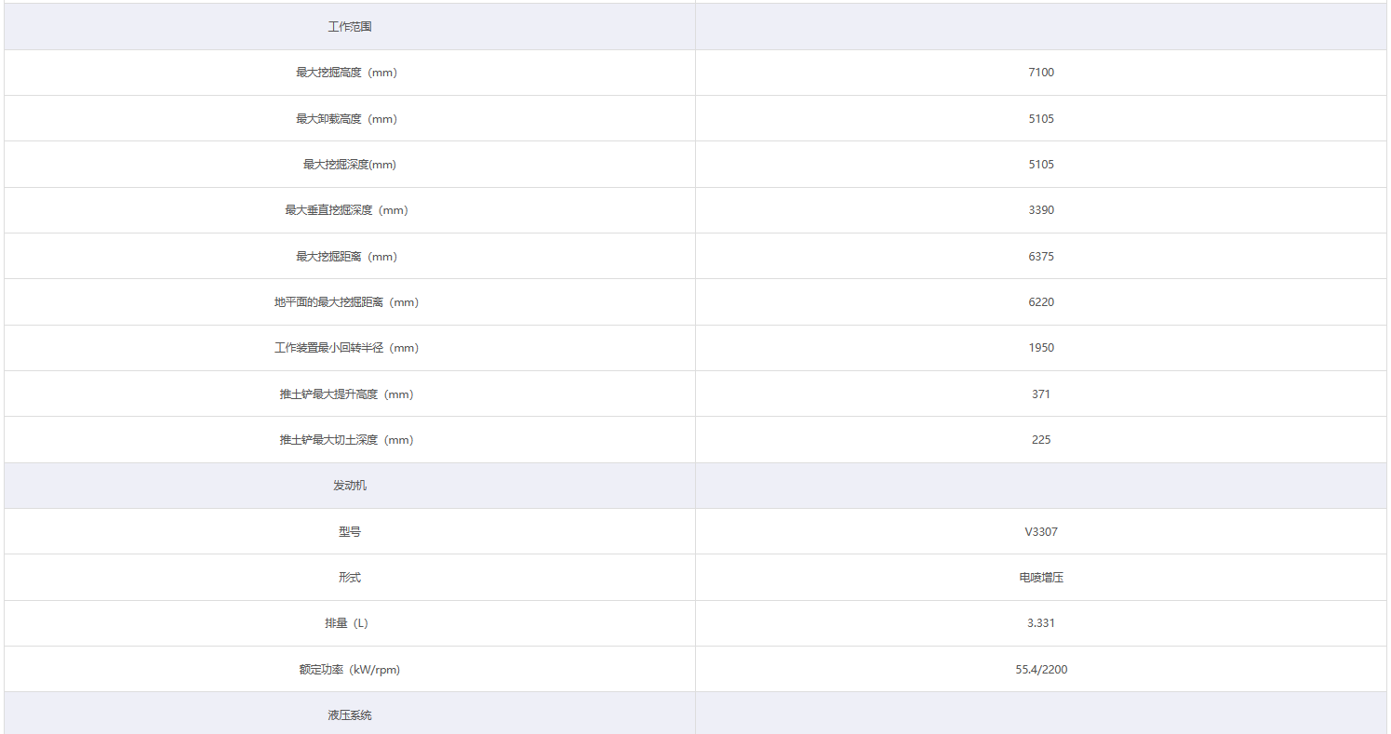The height and width of the screenshot is (734, 1391).
Task: Click the 工作范围 section header
Action: 350,27
